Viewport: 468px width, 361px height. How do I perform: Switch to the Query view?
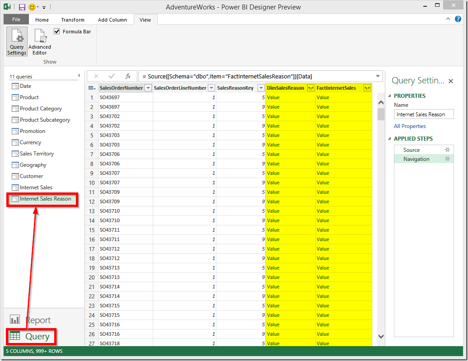coord(30,337)
